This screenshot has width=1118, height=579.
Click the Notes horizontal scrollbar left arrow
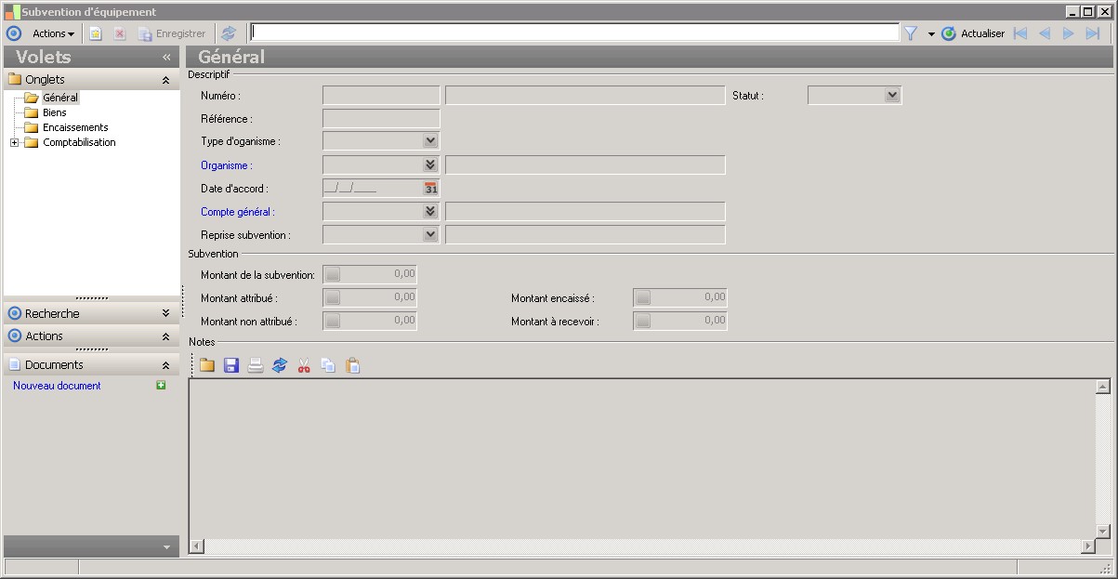pyautogui.click(x=197, y=546)
